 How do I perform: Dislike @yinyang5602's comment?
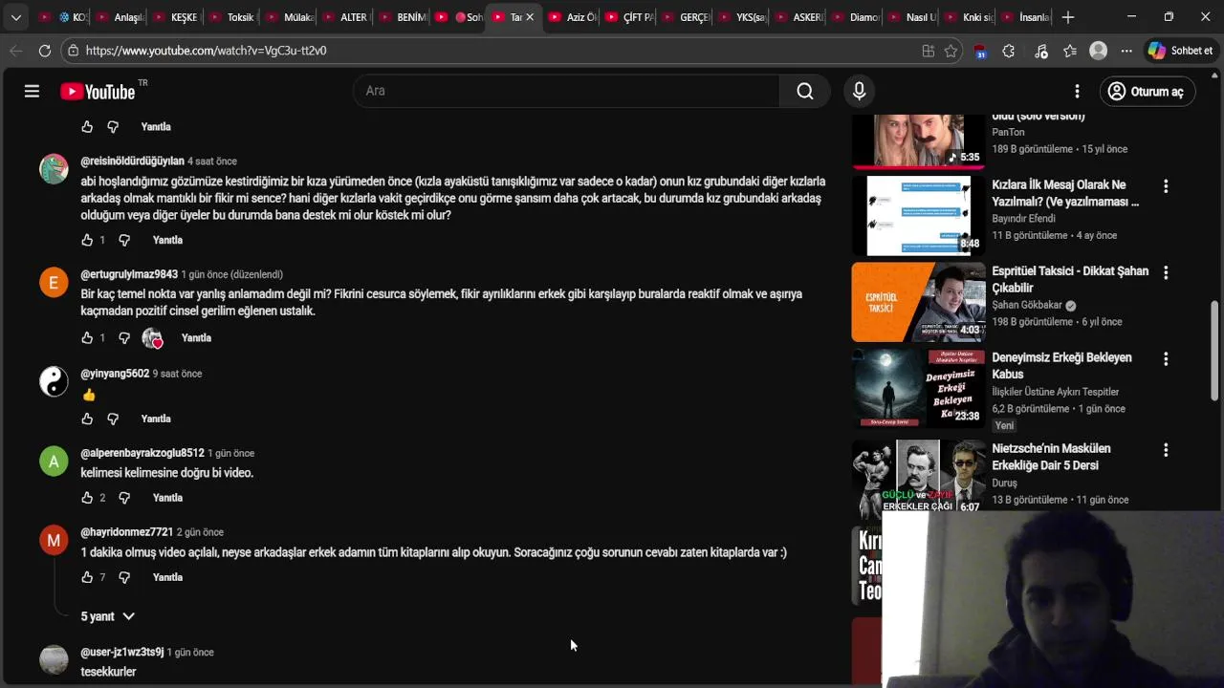click(x=113, y=419)
